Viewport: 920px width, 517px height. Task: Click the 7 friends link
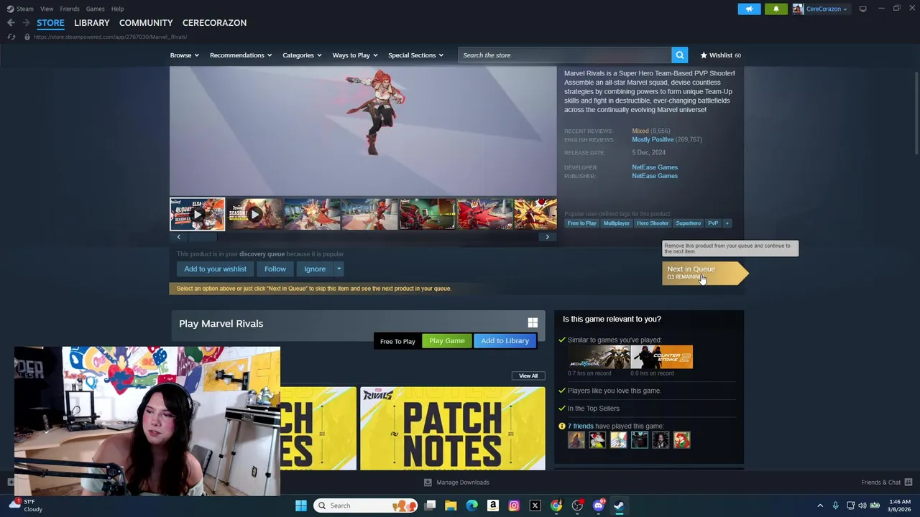(x=581, y=426)
